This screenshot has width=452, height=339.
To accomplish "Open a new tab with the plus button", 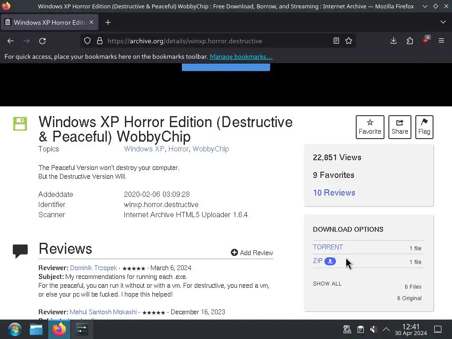I will click(x=108, y=23).
